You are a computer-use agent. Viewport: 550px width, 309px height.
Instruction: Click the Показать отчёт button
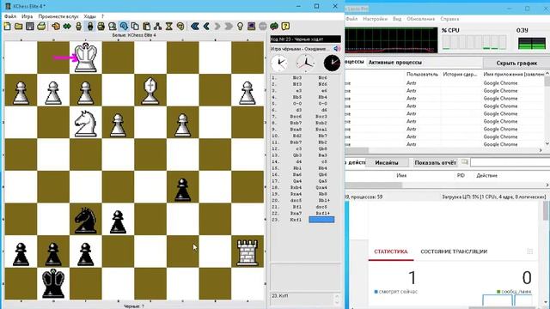(x=436, y=162)
